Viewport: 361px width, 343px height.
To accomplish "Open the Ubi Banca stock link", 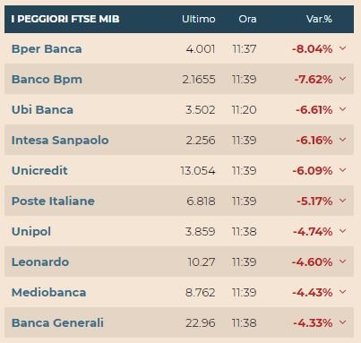I will (x=42, y=110).
